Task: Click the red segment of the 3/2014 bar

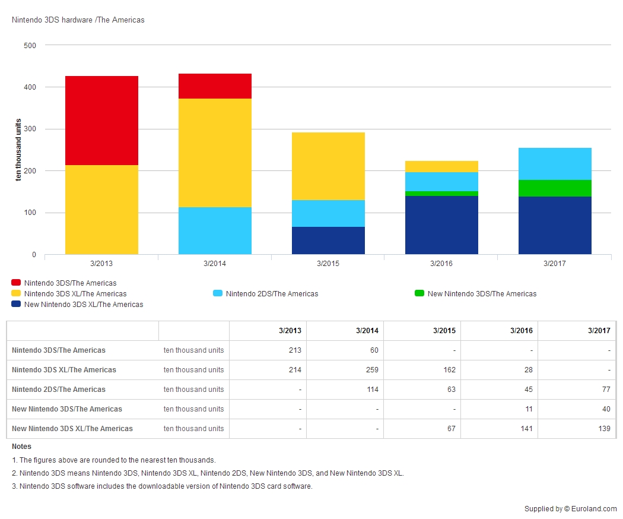Action: click(x=215, y=86)
